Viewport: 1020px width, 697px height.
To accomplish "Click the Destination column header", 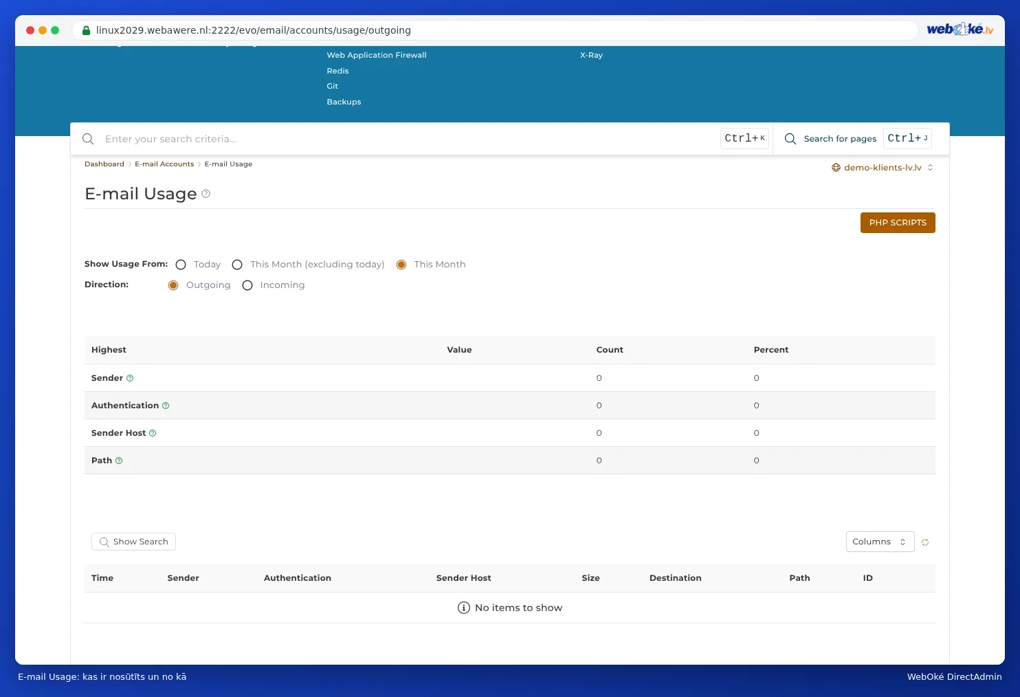I will click(675, 578).
